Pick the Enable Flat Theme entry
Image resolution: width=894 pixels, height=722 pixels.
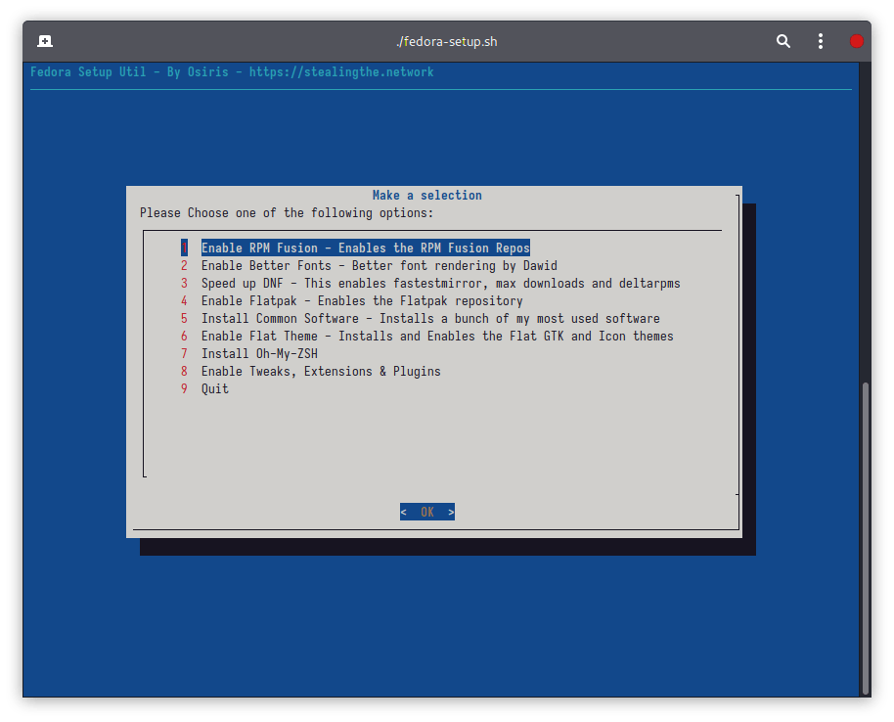[x=437, y=336]
